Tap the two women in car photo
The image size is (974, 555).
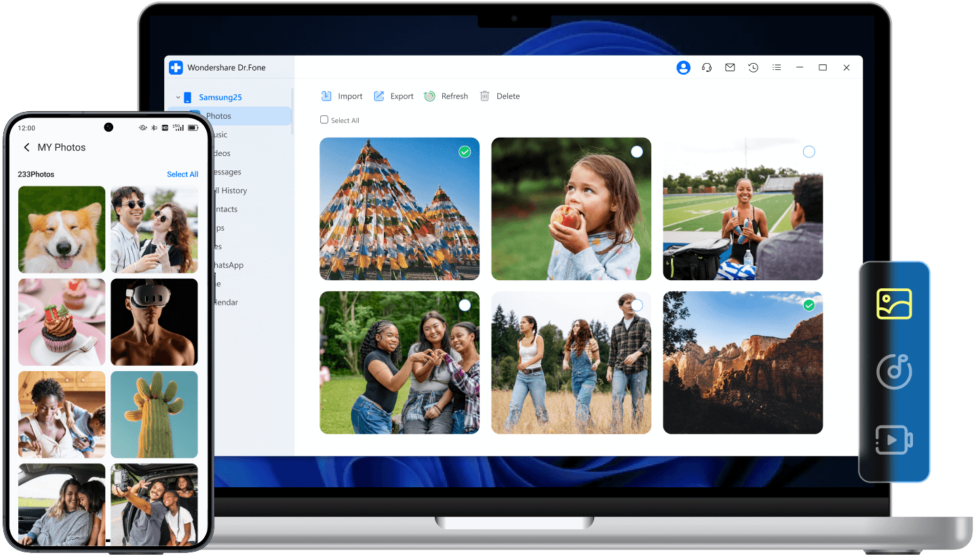(x=62, y=503)
